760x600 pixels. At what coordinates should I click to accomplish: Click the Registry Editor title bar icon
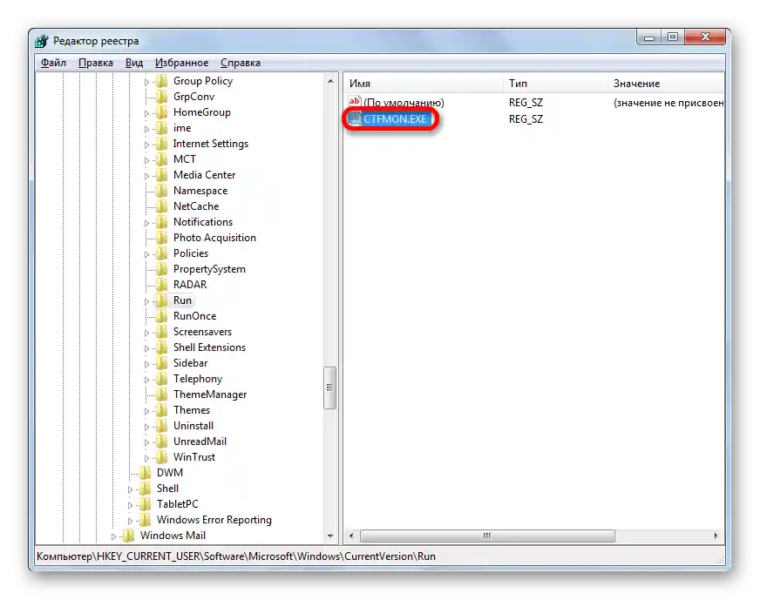tap(42, 41)
